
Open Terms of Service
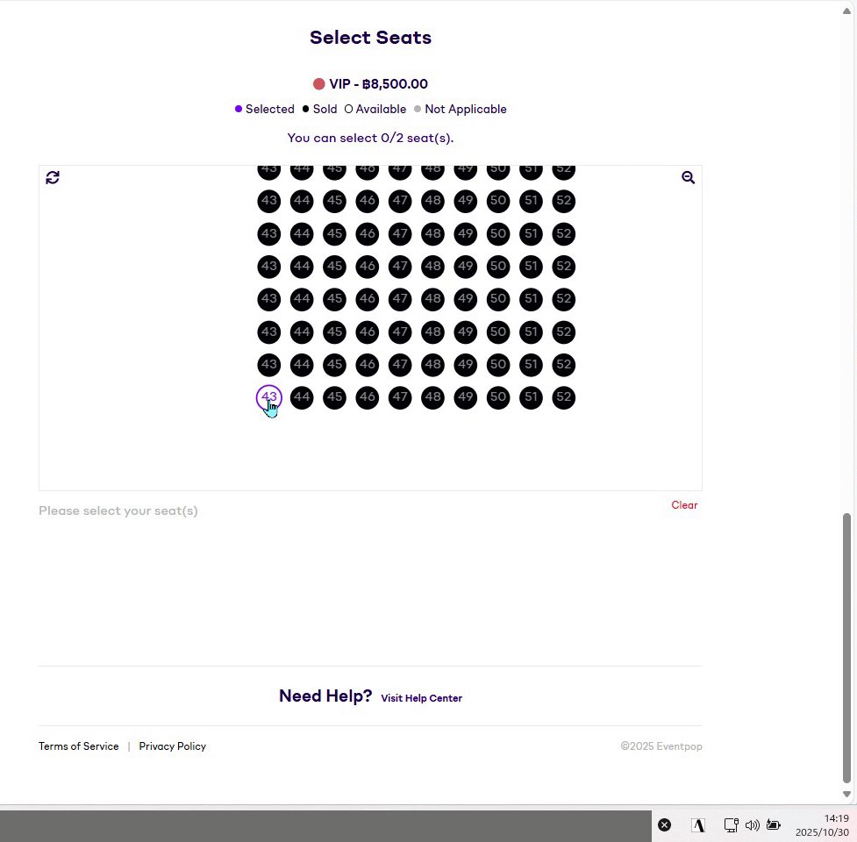pyautogui.click(x=79, y=746)
